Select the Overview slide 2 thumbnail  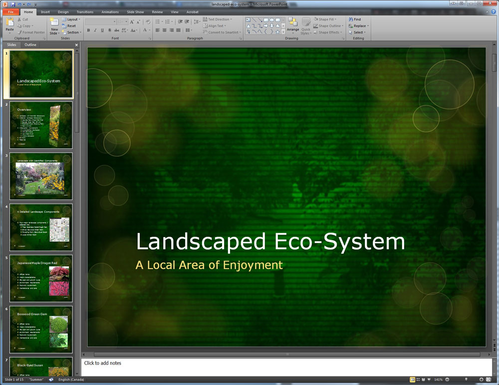[41, 125]
